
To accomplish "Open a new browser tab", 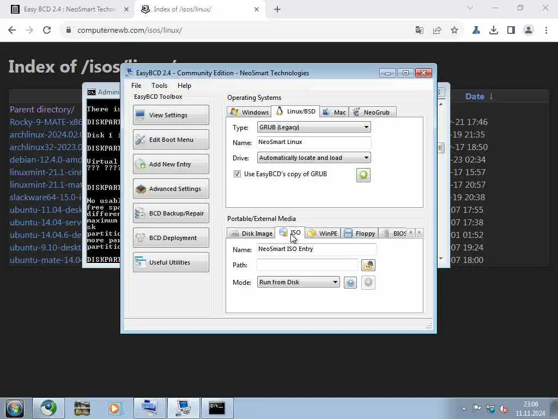I will tap(277, 9).
